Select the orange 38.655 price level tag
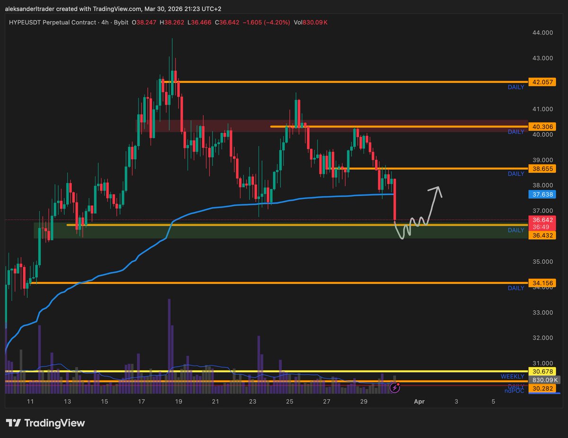Screen dimensions: 568x438 pos(542,168)
